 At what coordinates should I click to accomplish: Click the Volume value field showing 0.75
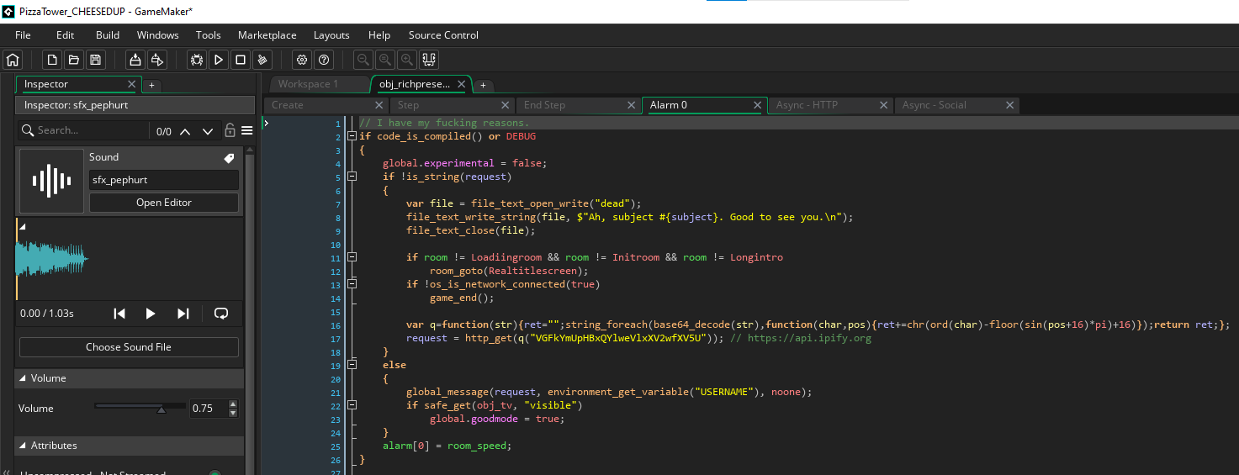point(209,409)
